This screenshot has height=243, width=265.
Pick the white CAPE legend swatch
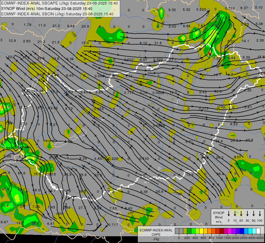click(x=258, y=231)
